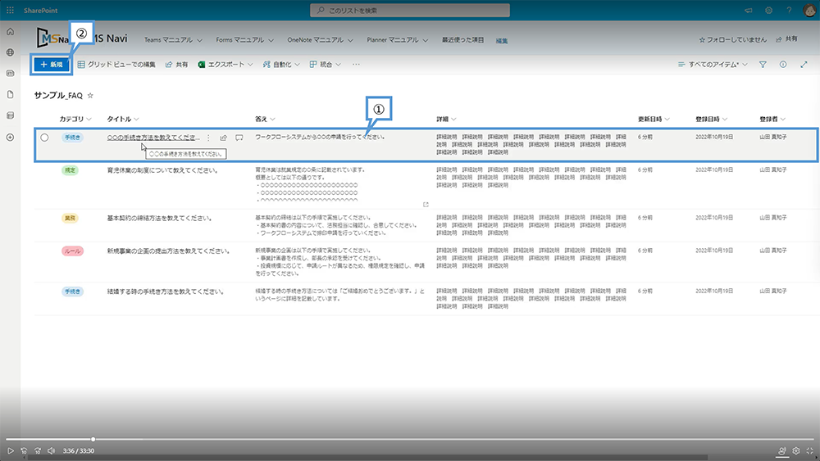This screenshot has width=820, height=461.
Task: Open the filter pane funnel icon
Action: (x=763, y=65)
